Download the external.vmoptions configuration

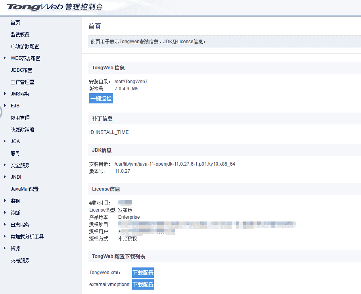143,284
